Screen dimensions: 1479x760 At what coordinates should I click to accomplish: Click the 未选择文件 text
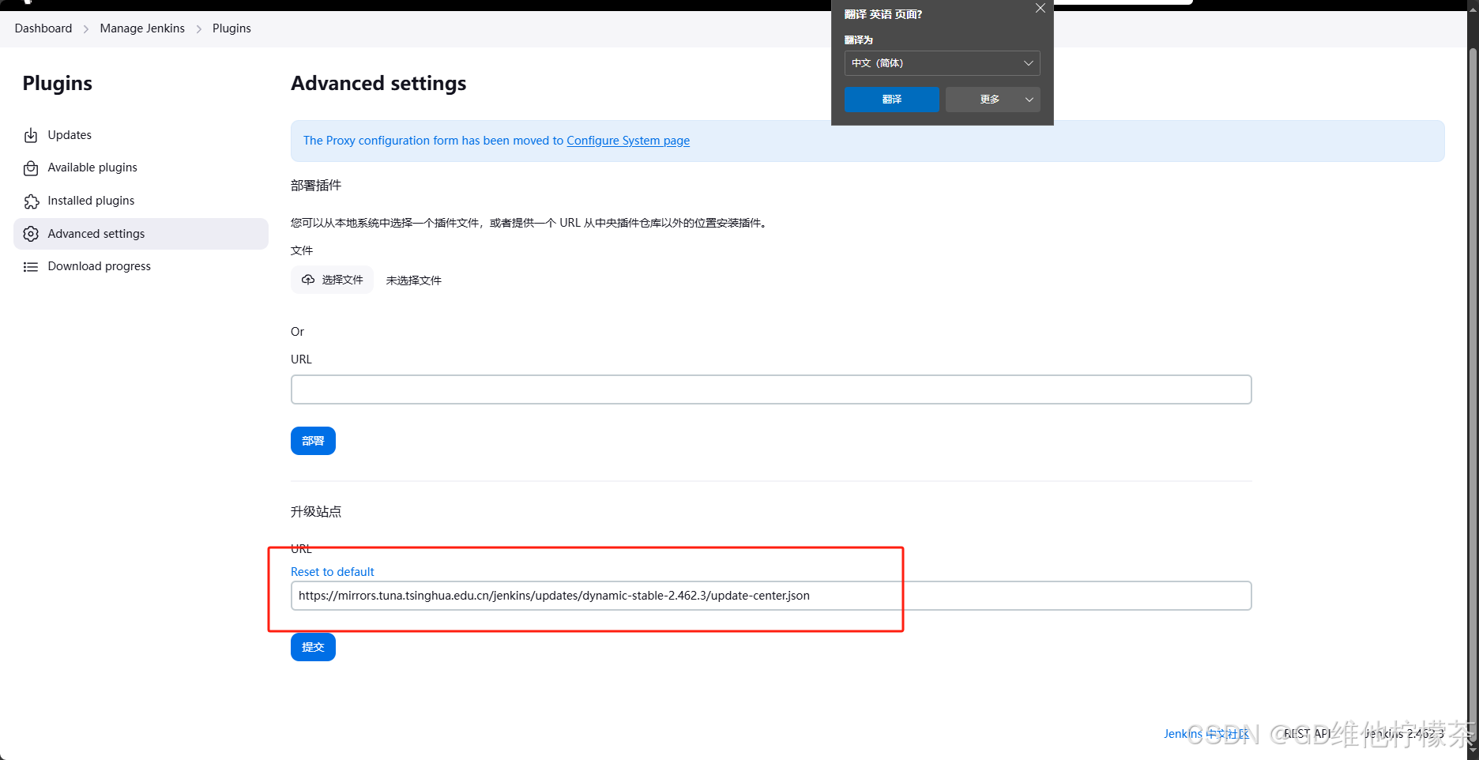[413, 280]
